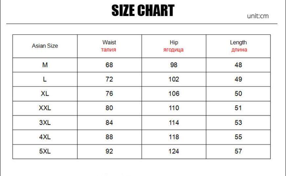
Task: Click the Waist column header
Action: click(x=109, y=46)
